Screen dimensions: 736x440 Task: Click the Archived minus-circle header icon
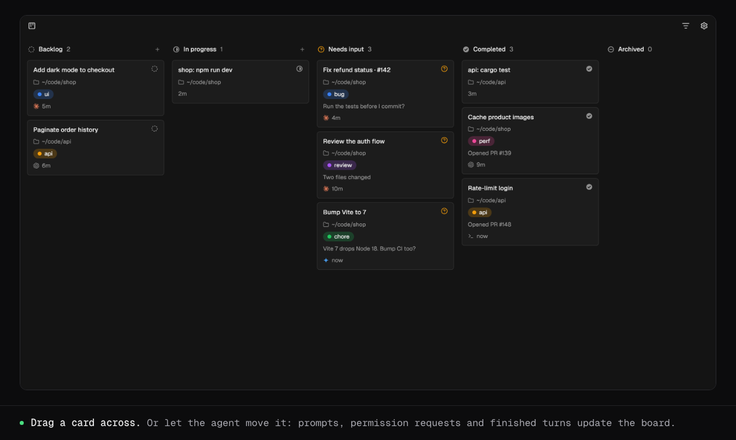click(611, 49)
